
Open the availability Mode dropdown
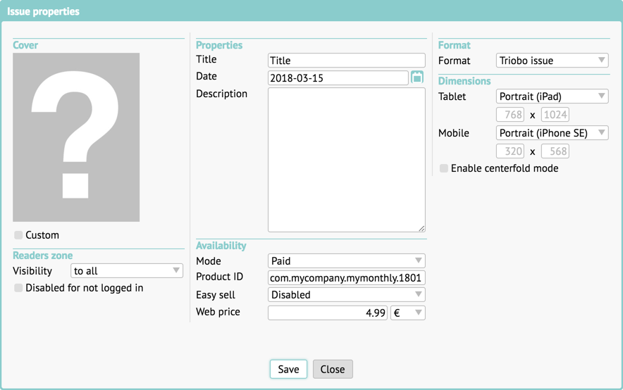(x=347, y=260)
